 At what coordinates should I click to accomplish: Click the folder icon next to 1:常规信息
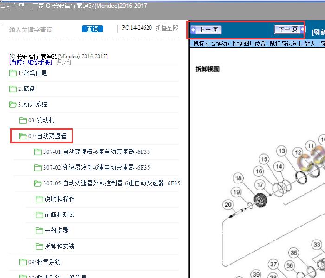click(13, 73)
